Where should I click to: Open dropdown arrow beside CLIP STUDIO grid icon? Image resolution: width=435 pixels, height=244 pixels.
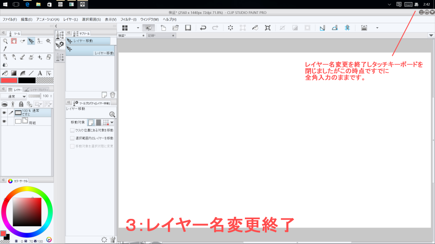(138, 28)
